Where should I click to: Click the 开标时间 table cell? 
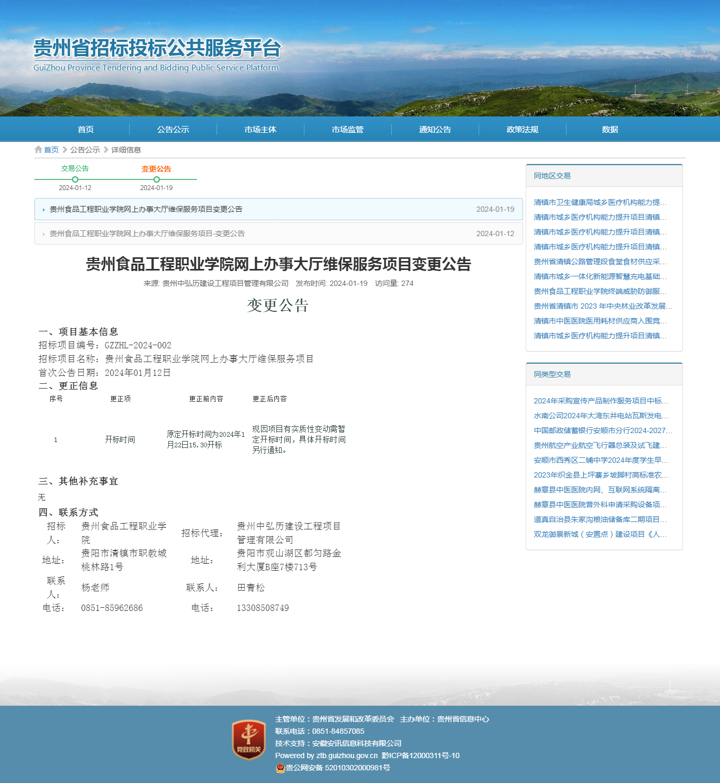coord(120,439)
